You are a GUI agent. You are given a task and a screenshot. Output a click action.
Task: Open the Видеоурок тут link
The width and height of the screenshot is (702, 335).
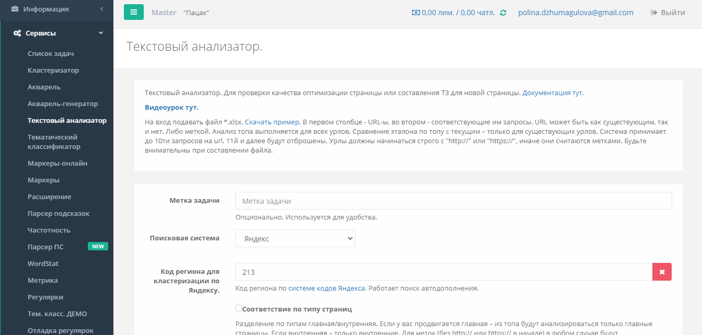point(171,108)
